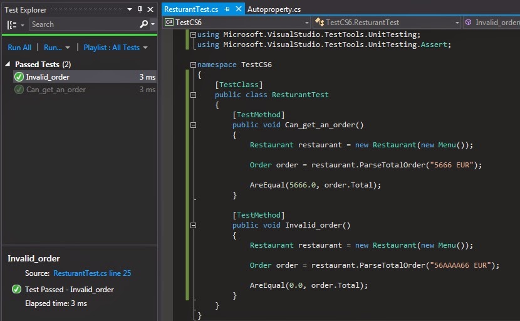
Task: Click the "5666 EUR" string literal
Action: 451,165
